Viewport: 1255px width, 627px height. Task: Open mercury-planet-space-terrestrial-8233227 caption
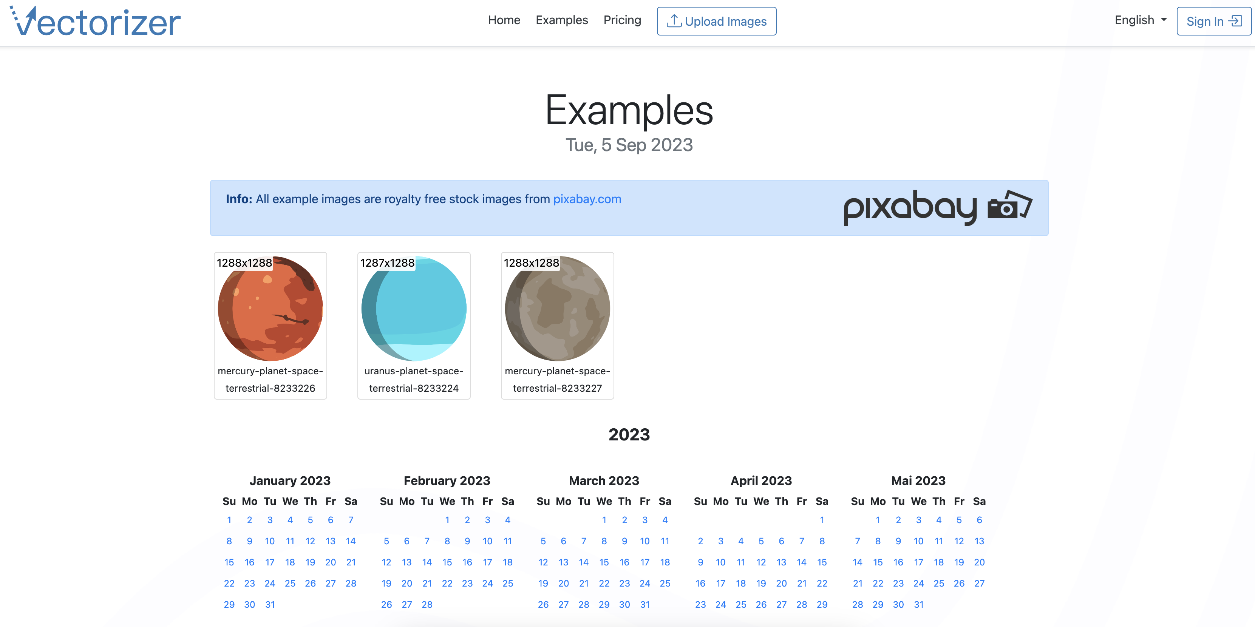point(557,380)
